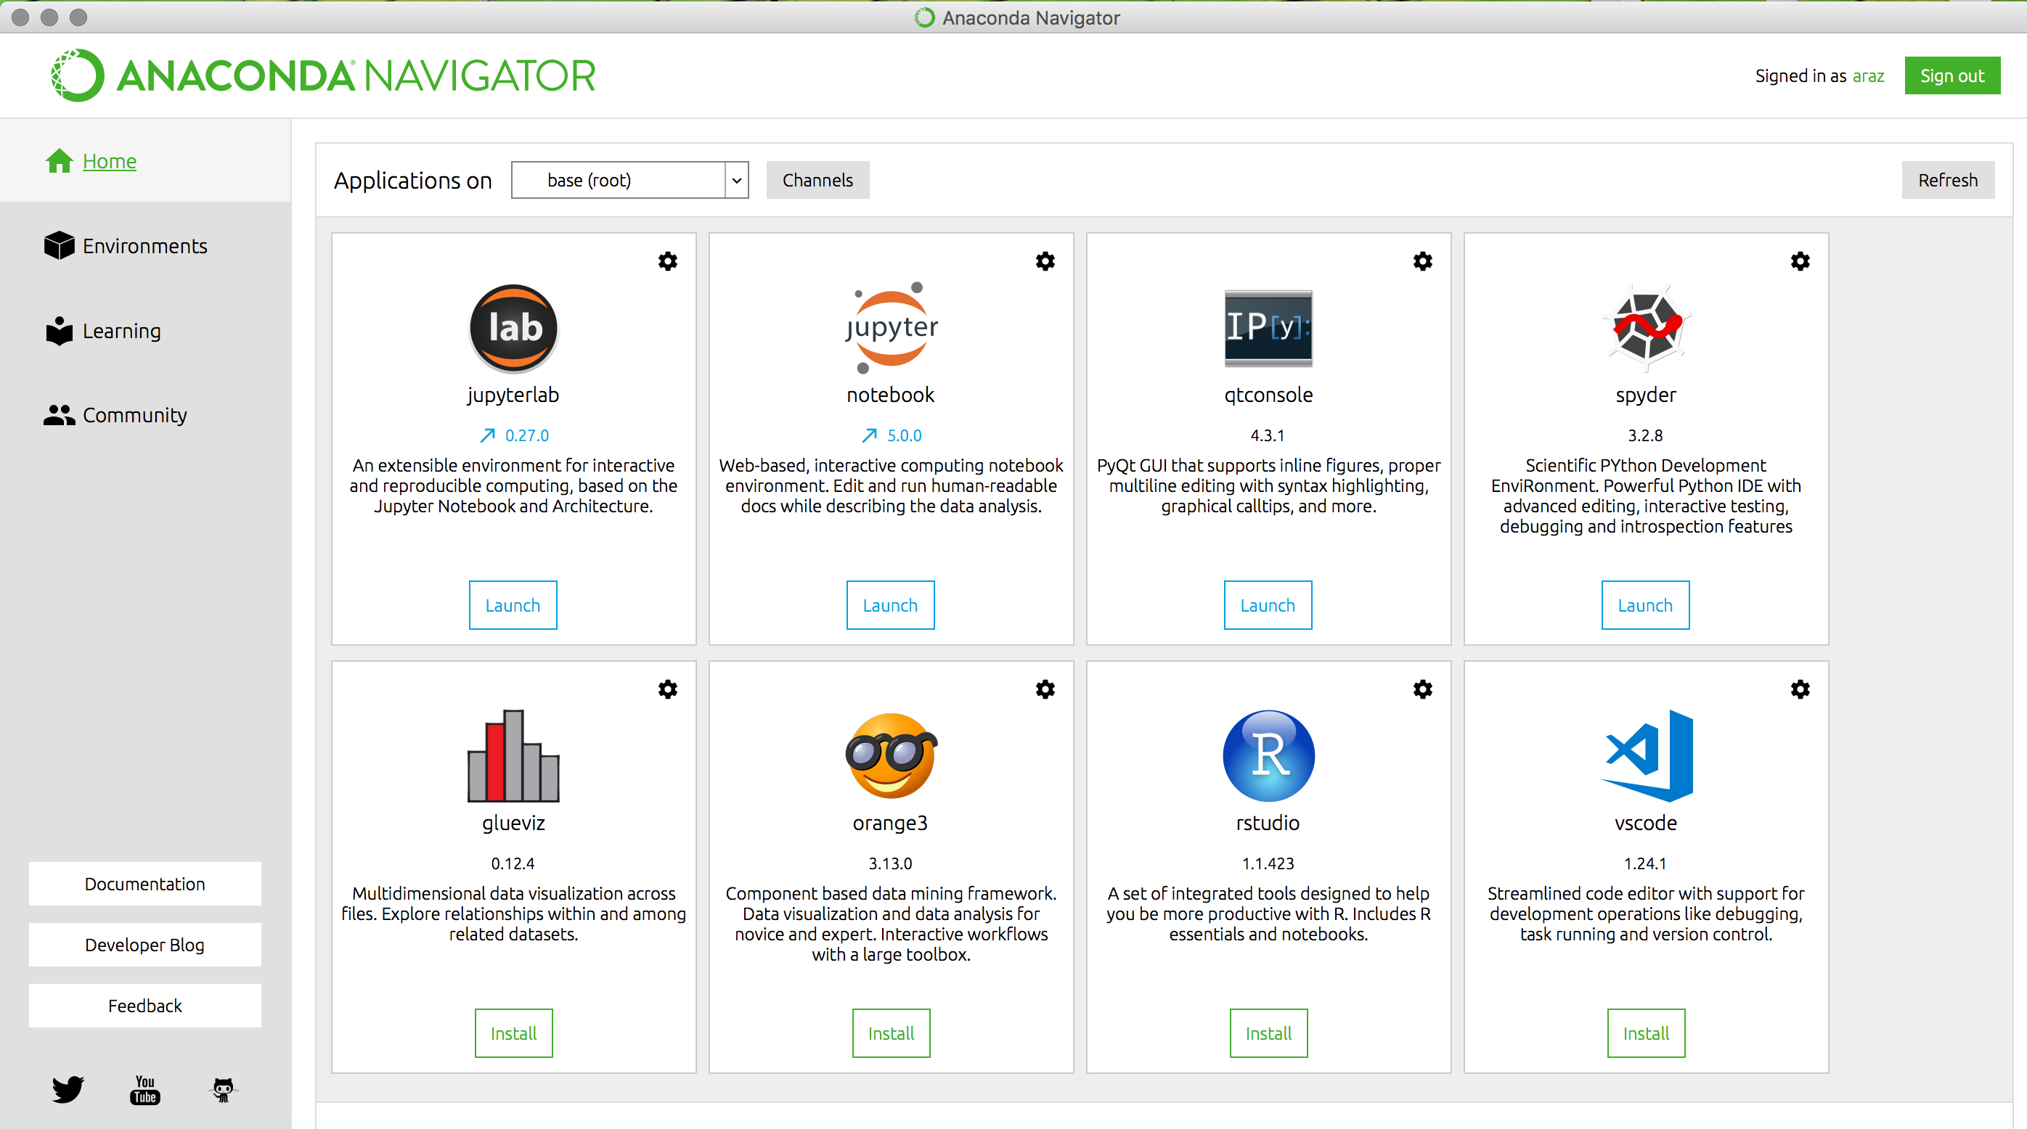The width and height of the screenshot is (2027, 1129).
Task: Install orange3
Action: 892,1032
